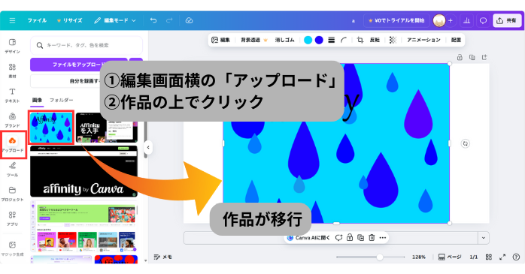Select the Affinityを入手 upload thumbnail
This screenshot has height=274, width=525.
tap(107, 128)
